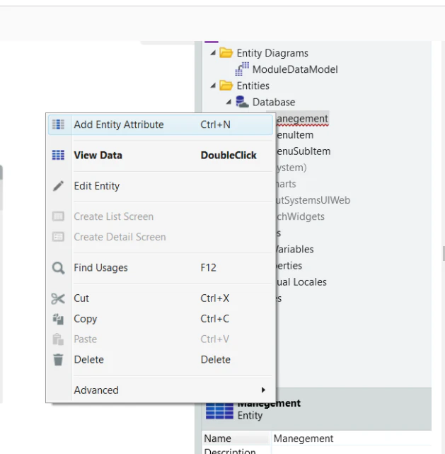
Task: Select the Charts tree item
Action: tap(286, 184)
